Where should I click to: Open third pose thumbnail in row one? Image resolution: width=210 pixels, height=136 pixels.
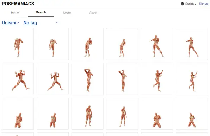tap(87, 44)
